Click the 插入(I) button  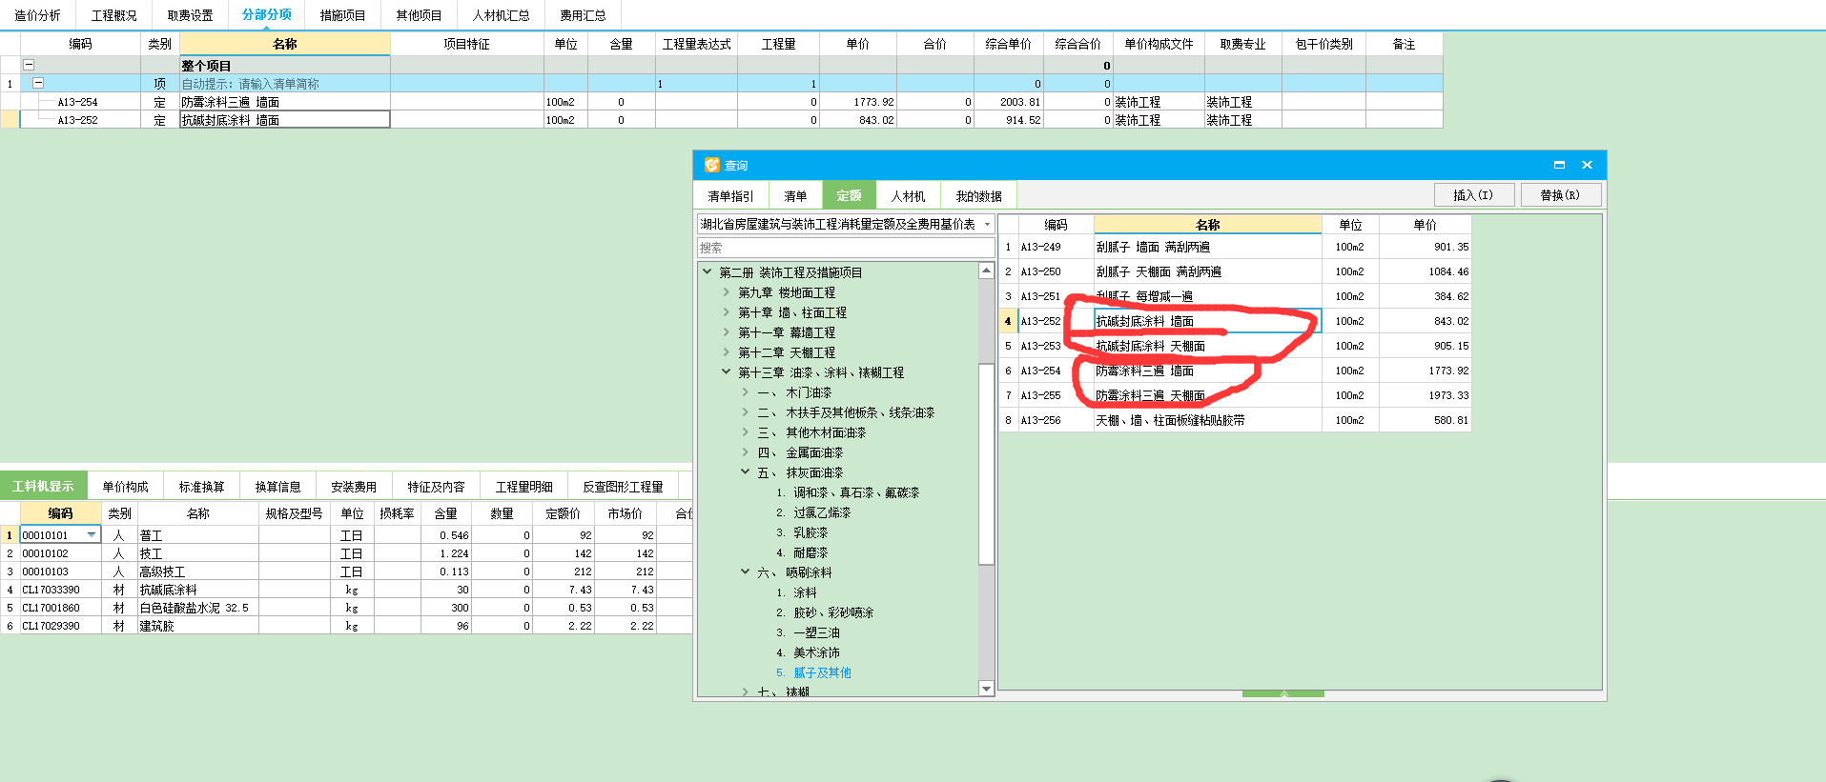pyautogui.click(x=1474, y=194)
